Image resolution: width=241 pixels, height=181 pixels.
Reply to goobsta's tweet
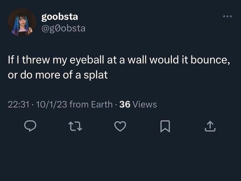click(x=31, y=127)
